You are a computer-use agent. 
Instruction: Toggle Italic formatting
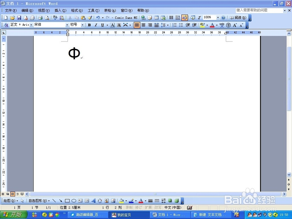(96, 25)
